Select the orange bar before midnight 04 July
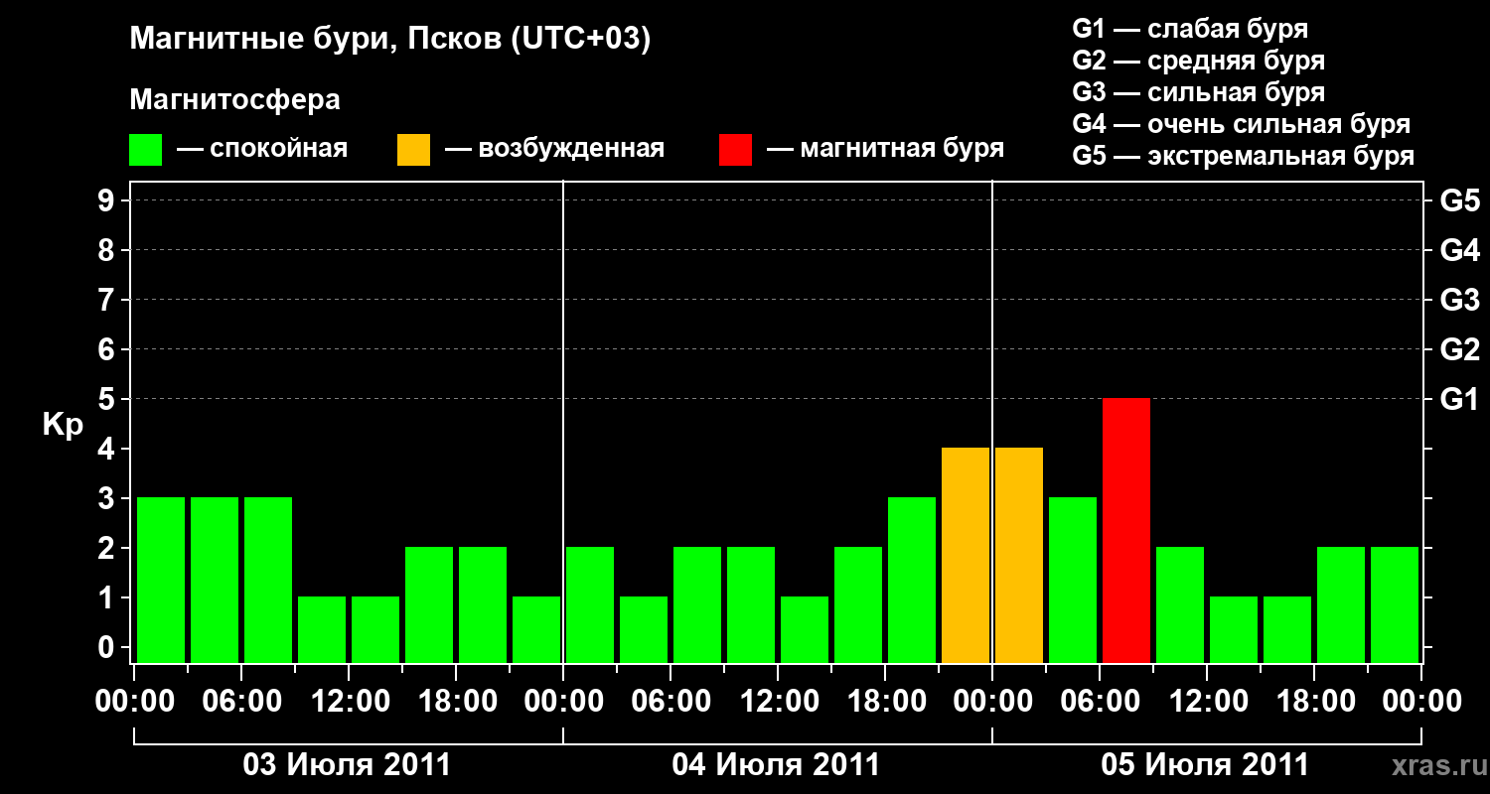Image resolution: width=1490 pixels, height=794 pixels. point(966,555)
